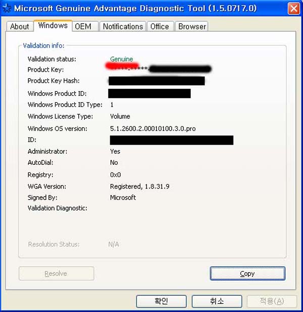
Task: Click the Validation status label
Action: point(52,59)
